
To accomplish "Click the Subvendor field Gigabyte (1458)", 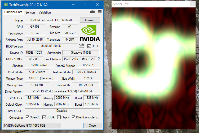I will click(x=81, y=53).
